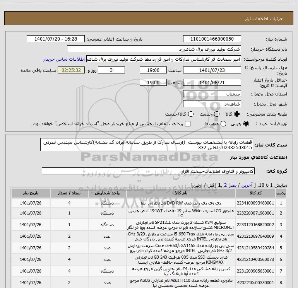Click the price validity time 19:00 field
Image resolution: width=298 pixels, height=288 pixels.
coord(153,82)
